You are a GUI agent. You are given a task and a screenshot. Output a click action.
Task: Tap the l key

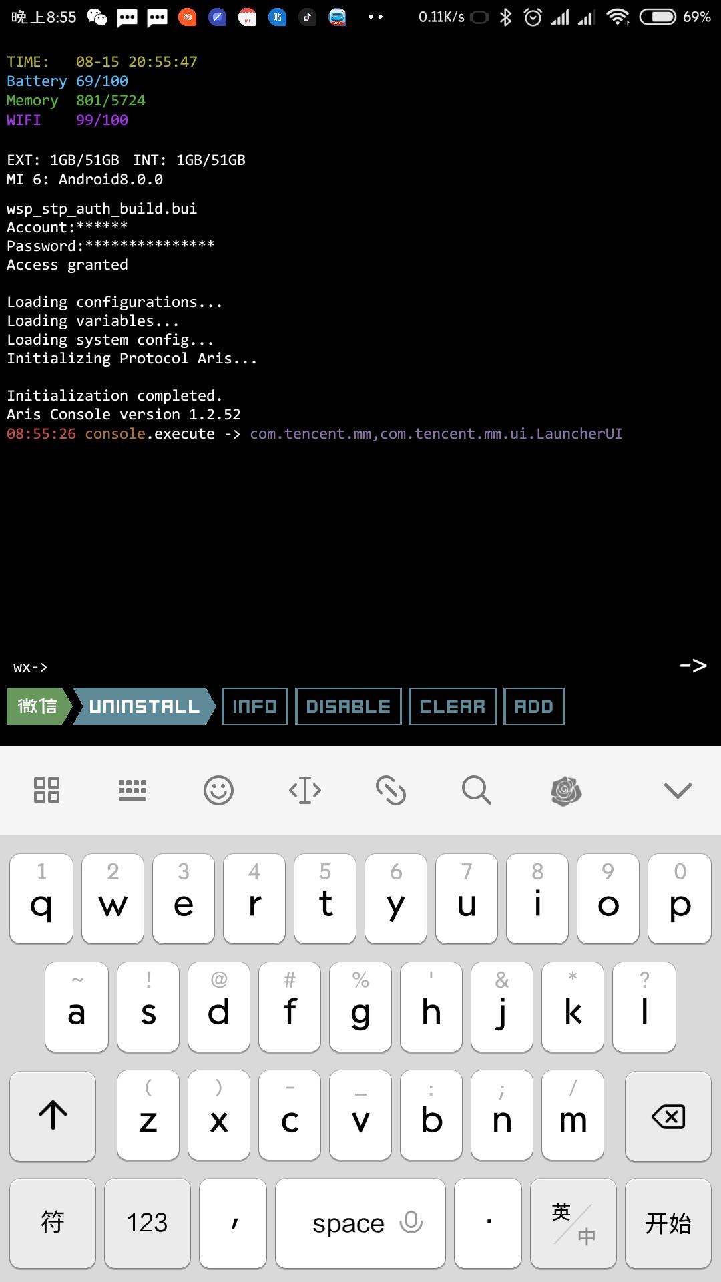(644, 1007)
